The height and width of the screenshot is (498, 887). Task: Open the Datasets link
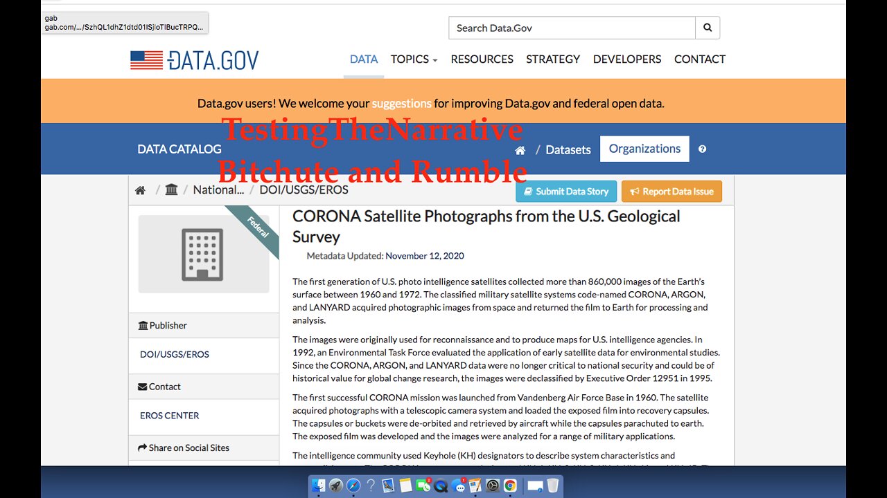coord(568,149)
